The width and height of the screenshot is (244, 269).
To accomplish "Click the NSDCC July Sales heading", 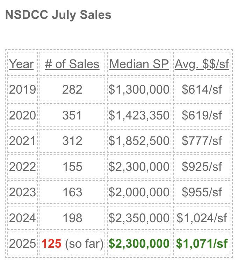I will click(x=58, y=15).
